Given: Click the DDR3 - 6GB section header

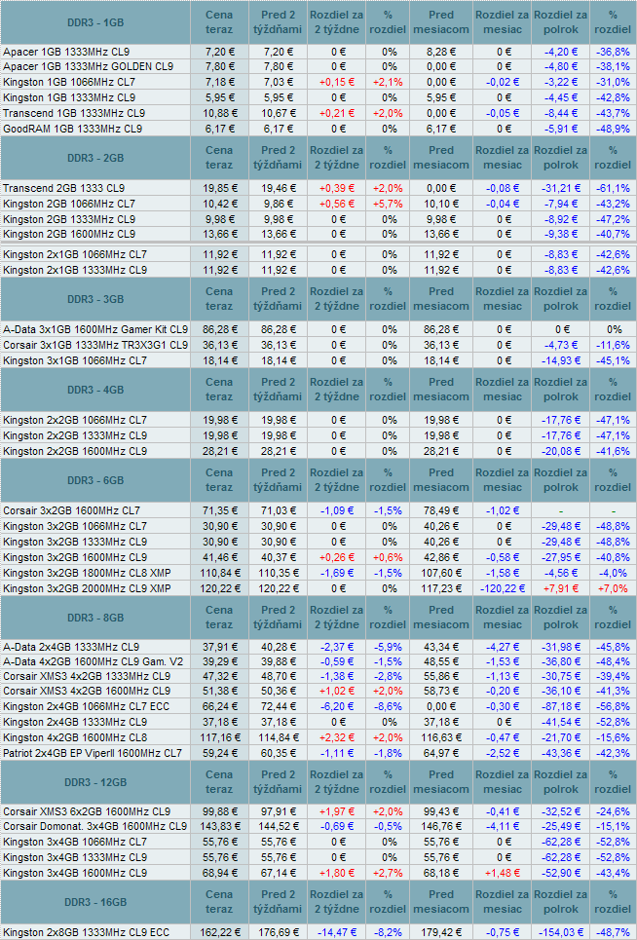Looking at the screenshot, I should (x=95, y=480).
